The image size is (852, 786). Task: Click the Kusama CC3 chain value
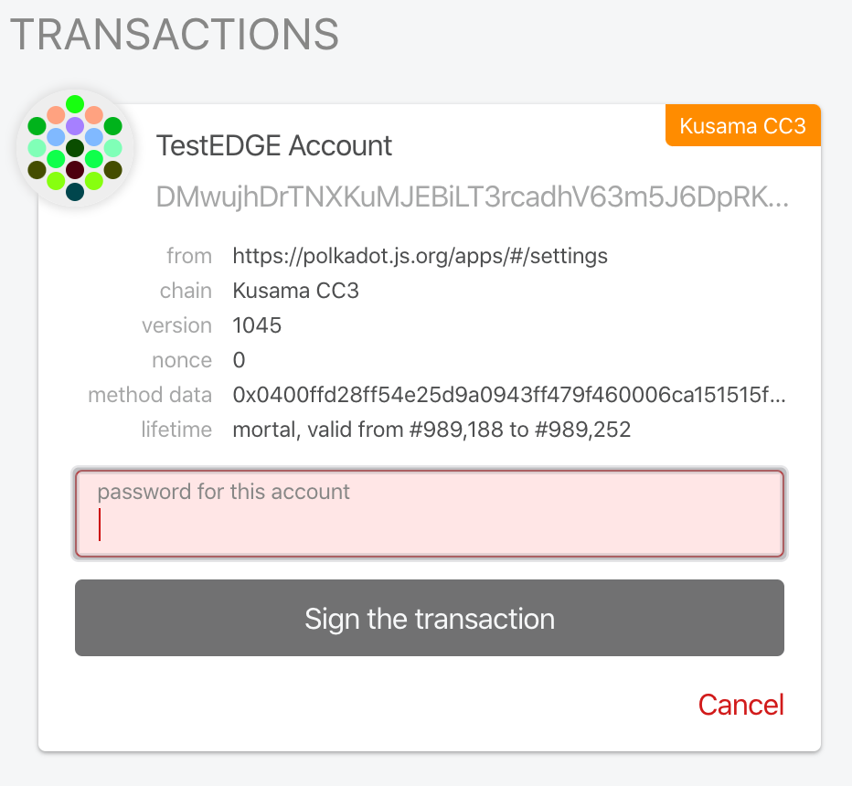pos(295,292)
